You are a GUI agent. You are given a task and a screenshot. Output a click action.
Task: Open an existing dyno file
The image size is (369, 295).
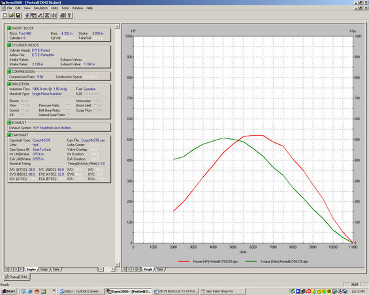[11, 16]
